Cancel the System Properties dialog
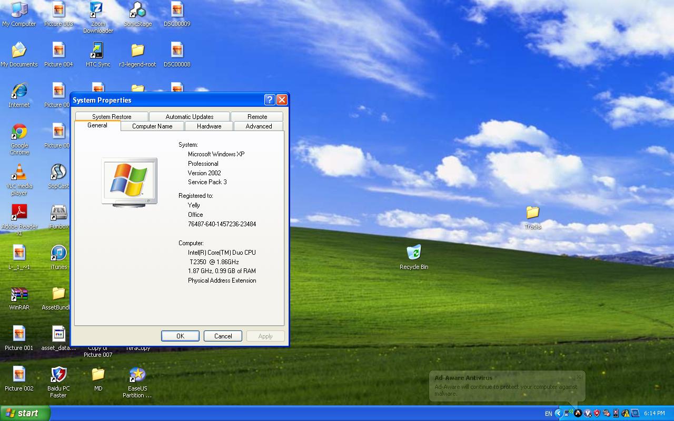This screenshot has width=674, height=421. 223,336
